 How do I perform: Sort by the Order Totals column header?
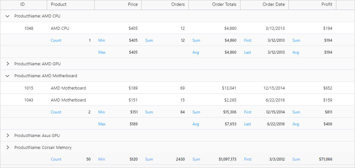point(224,5)
